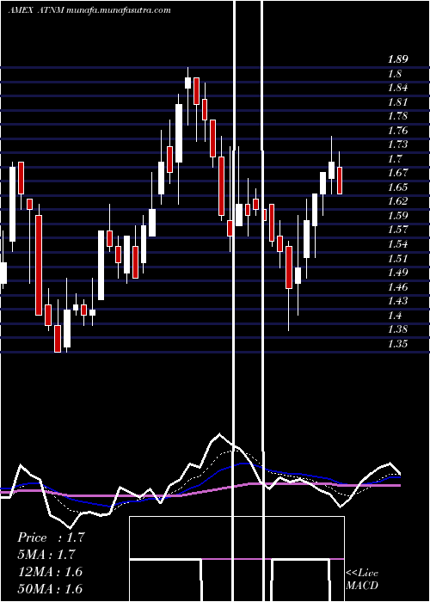Click the 1.43 price axis label
Screen dimensions: 430x602
pyautogui.click(x=397, y=301)
